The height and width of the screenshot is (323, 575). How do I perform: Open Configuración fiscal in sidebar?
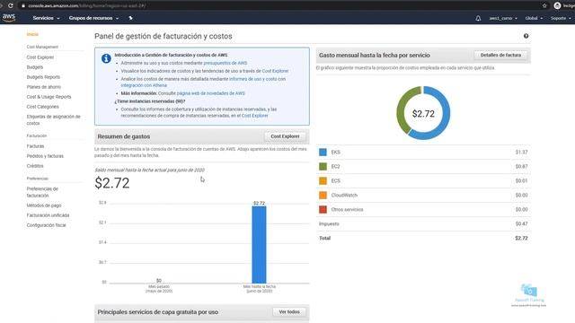click(46, 225)
